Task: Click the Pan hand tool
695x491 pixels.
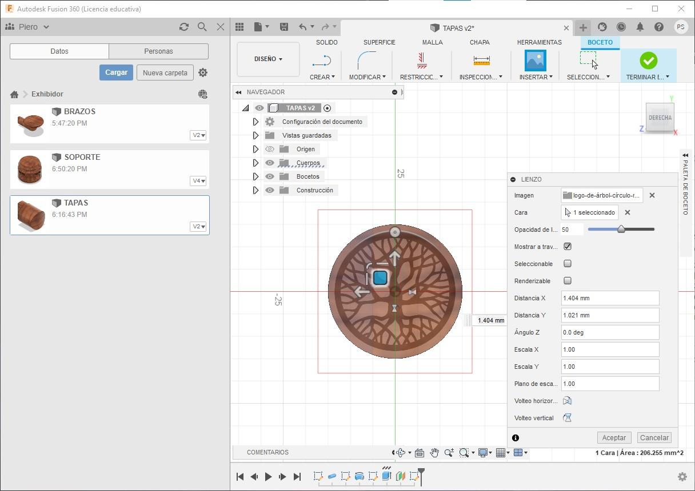Action: coord(434,453)
